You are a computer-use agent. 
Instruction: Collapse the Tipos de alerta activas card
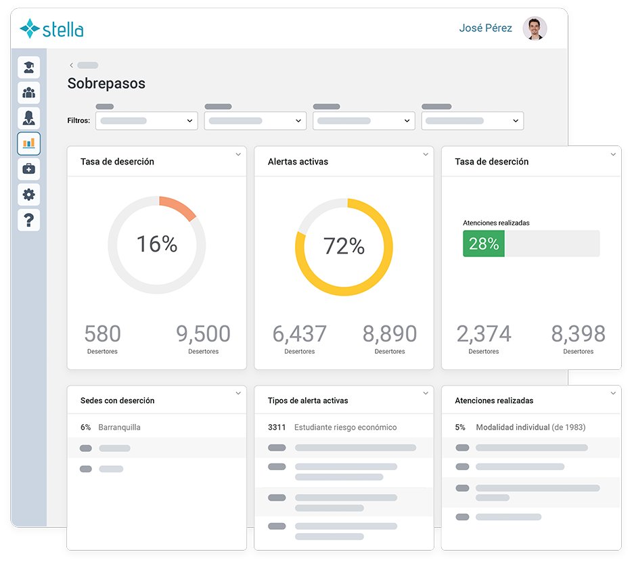[426, 393]
